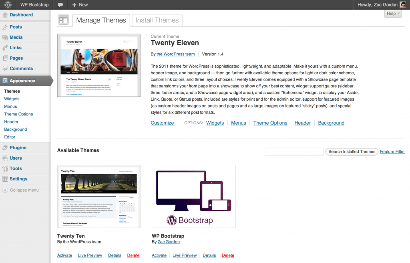The width and height of the screenshot is (410, 263).
Task: Click the Appearance paintbrush icon
Action: coord(6,81)
